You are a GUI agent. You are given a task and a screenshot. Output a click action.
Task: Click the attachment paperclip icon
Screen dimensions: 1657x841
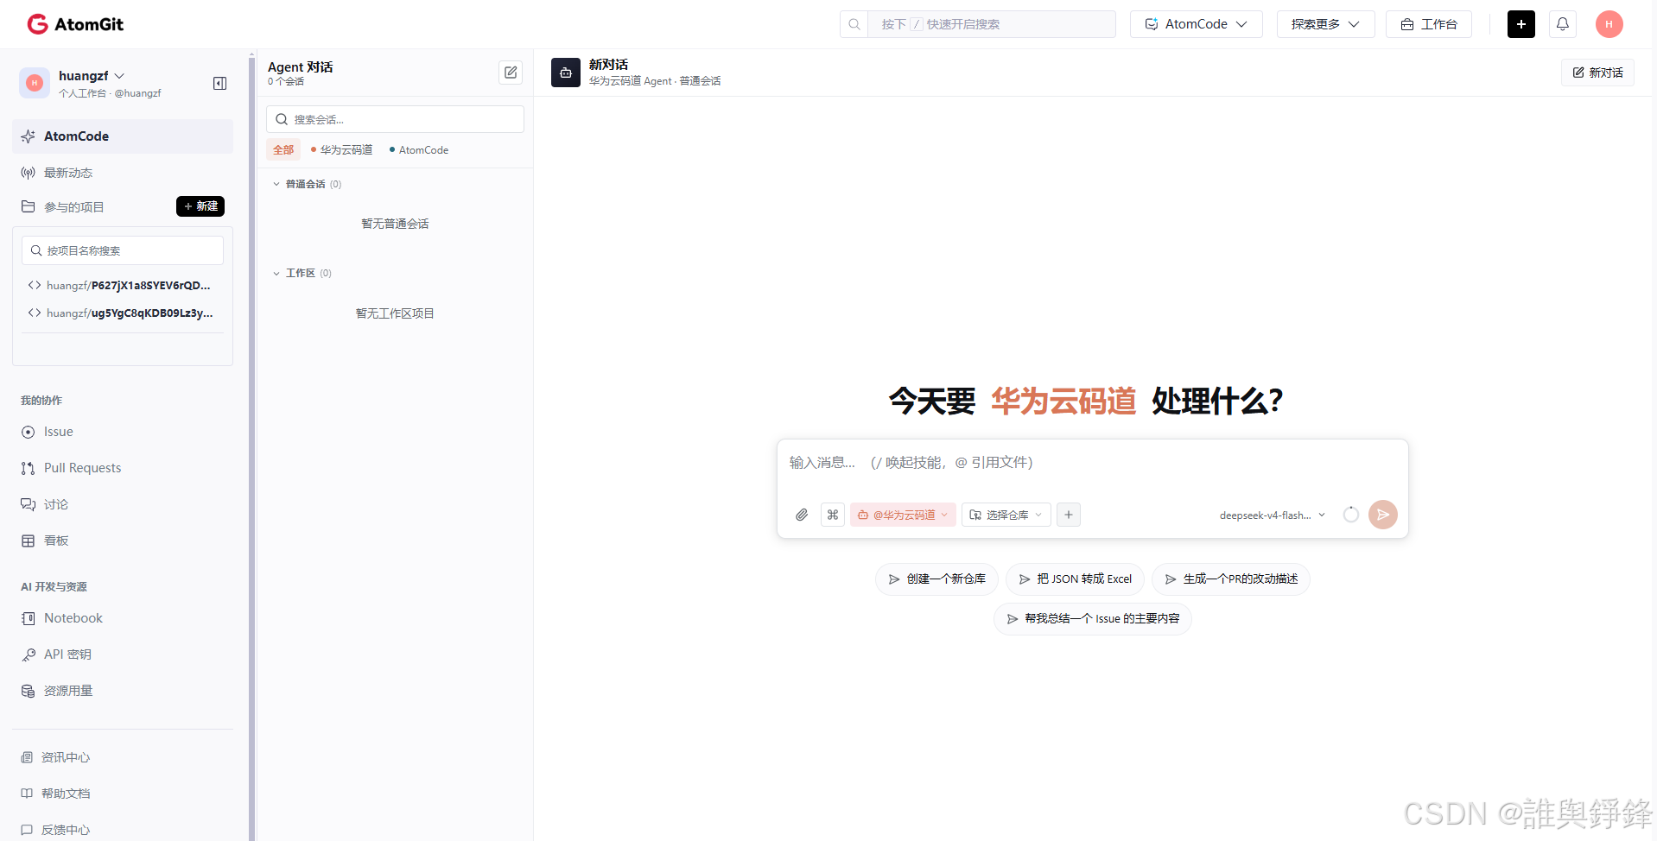point(802,515)
